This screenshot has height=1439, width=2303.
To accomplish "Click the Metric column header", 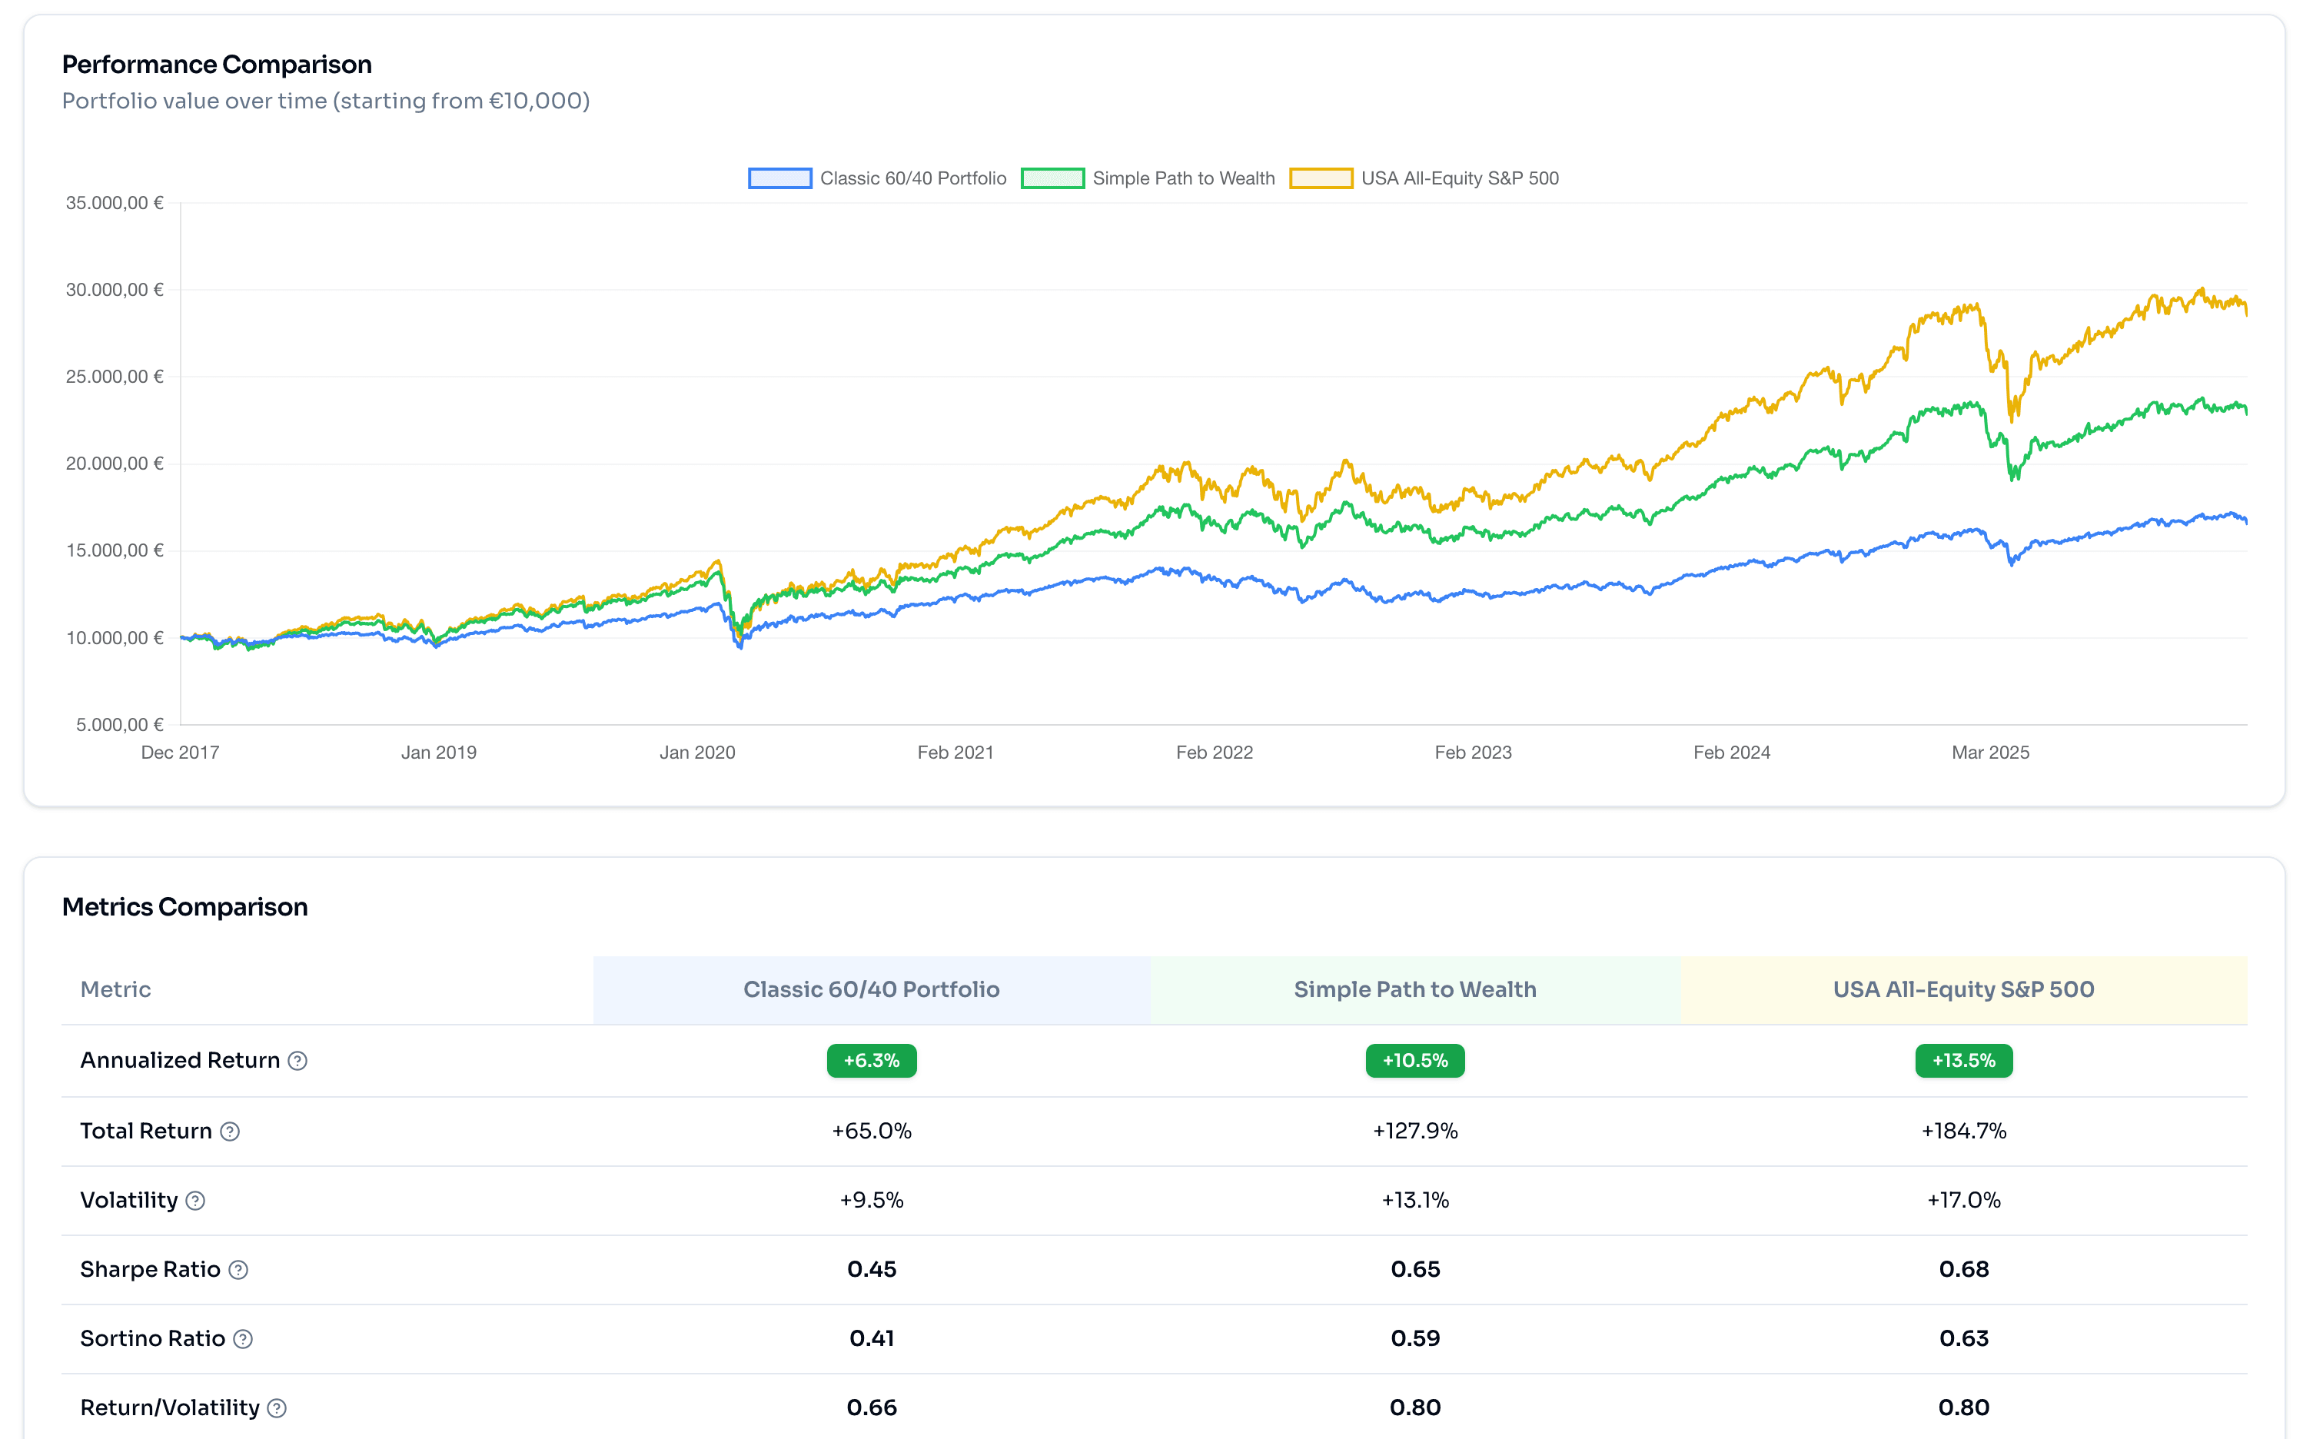I will click(x=115, y=989).
